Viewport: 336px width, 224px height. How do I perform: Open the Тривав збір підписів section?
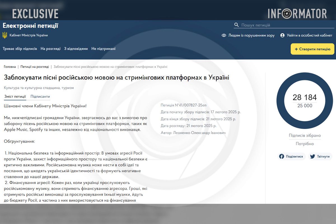pos(20,48)
